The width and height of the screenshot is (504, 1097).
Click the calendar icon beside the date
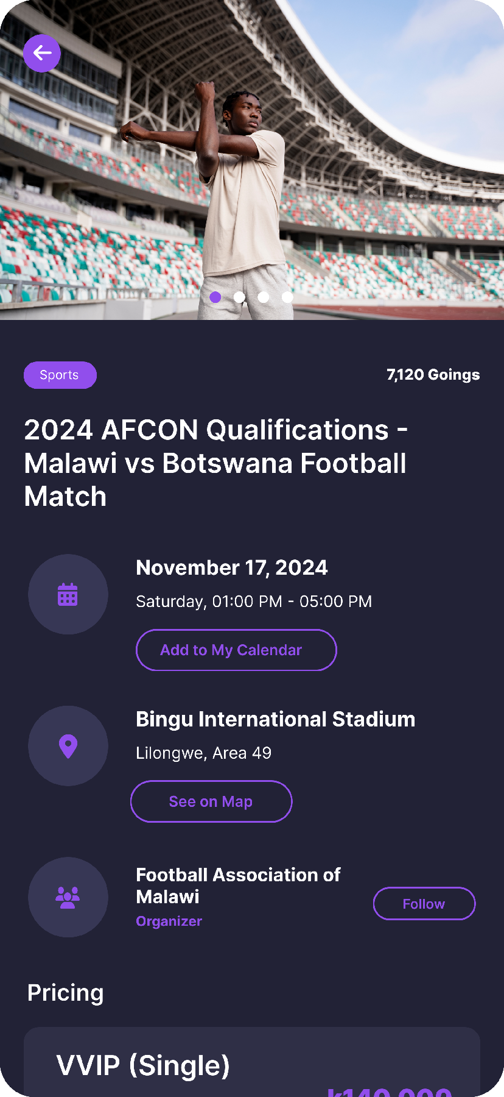pyautogui.click(x=68, y=594)
